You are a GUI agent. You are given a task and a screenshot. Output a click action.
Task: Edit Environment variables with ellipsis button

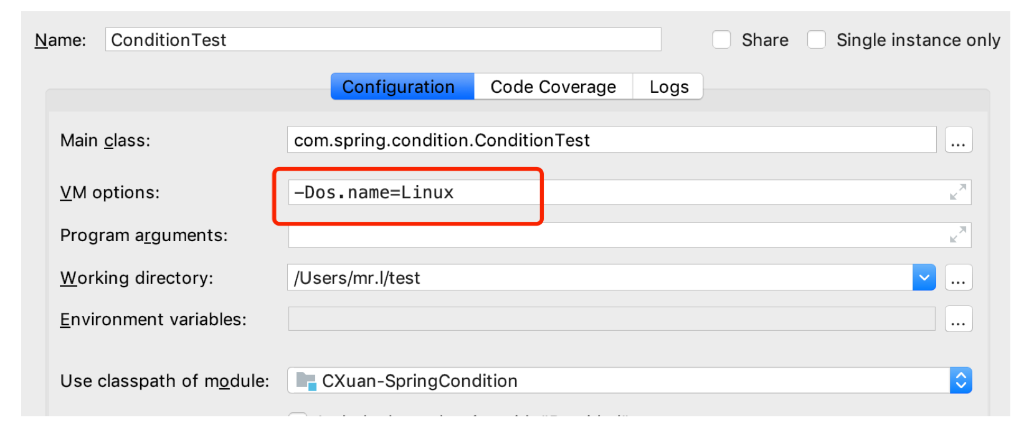958,320
